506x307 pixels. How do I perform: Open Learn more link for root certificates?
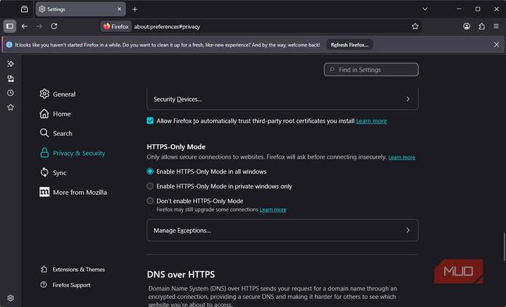(x=371, y=121)
